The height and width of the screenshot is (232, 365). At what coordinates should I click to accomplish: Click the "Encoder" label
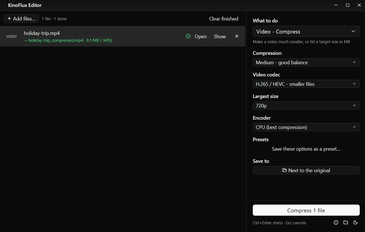[x=262, y=118]
